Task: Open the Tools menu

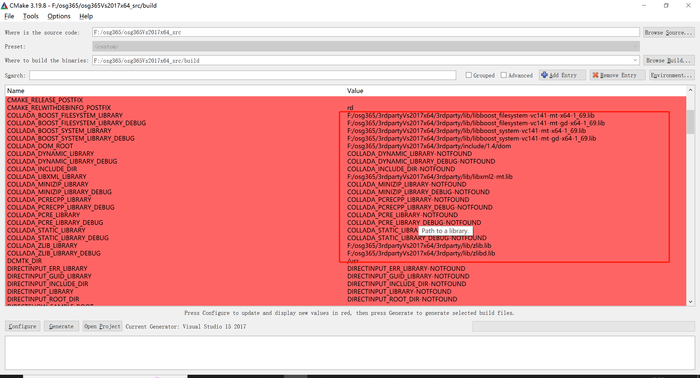Action: coord(31,16)
